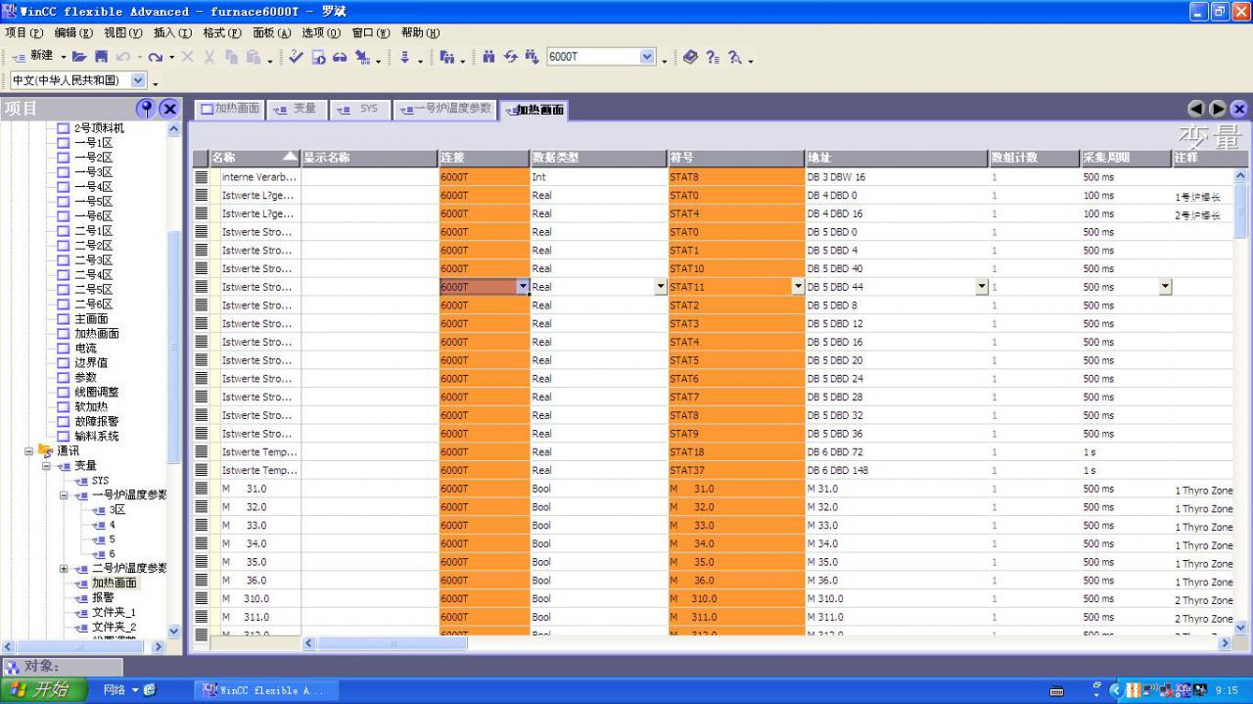Open the 选项 menu
Screen dimensions: 1253x704
[x=320, y=32]
